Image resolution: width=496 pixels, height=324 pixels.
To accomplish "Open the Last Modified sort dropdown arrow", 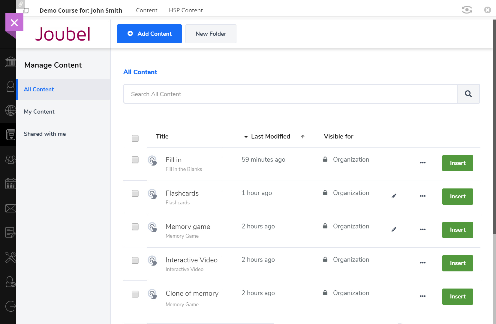I will point(246,137).
